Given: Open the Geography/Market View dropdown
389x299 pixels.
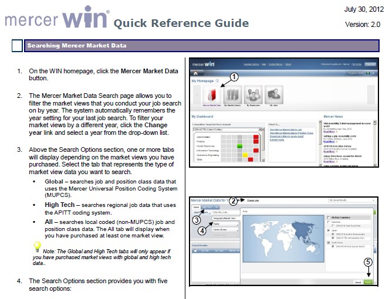Looking at the screenshot, I should tap(225, 218).
